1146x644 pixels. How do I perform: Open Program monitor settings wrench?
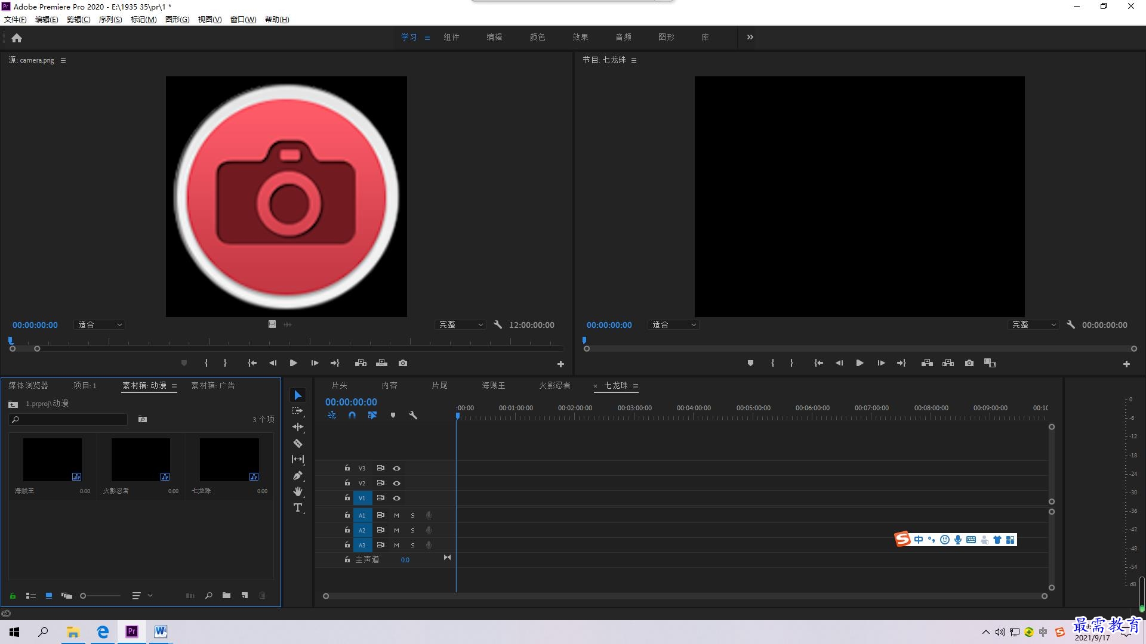1071,325
